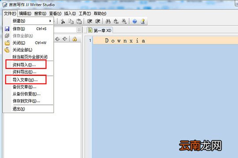Image resolution: width=238 pixels, height=158 pixels.
Task: Open the 工具(T) menu
Action: [x=85, y=14]
